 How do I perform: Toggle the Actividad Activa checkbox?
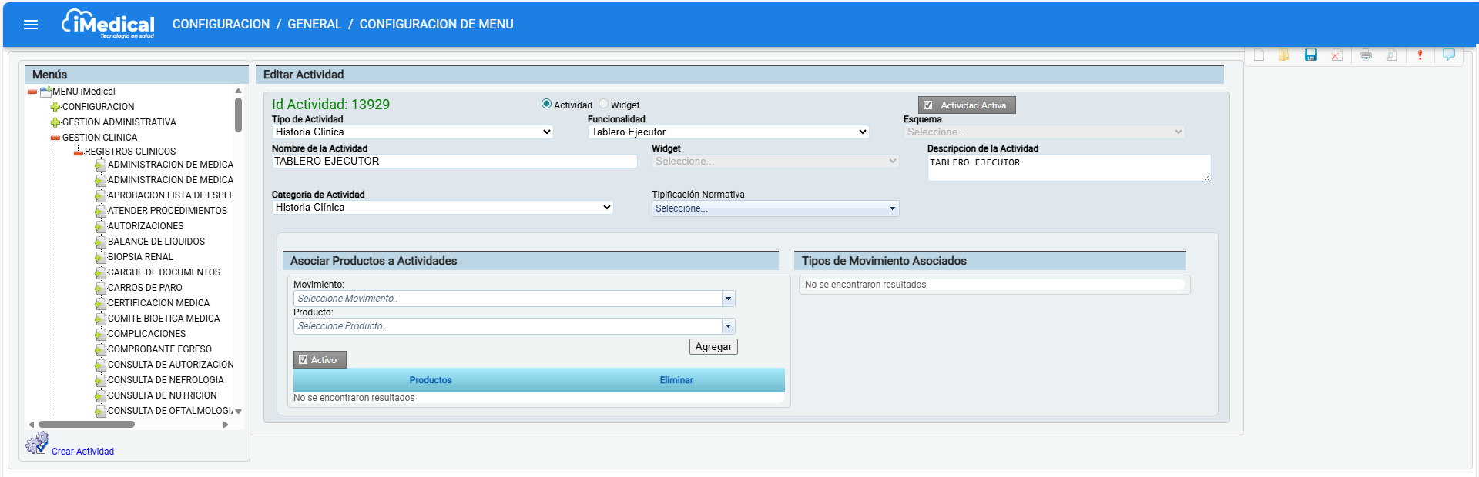(928, 105)
